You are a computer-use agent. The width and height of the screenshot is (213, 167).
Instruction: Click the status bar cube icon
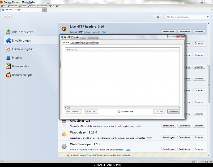[x=197, y=162]
